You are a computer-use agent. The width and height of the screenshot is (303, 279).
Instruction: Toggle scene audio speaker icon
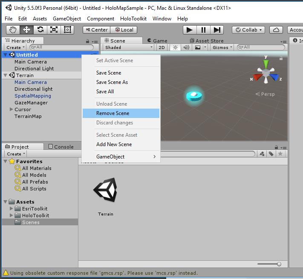coord(186,48)
